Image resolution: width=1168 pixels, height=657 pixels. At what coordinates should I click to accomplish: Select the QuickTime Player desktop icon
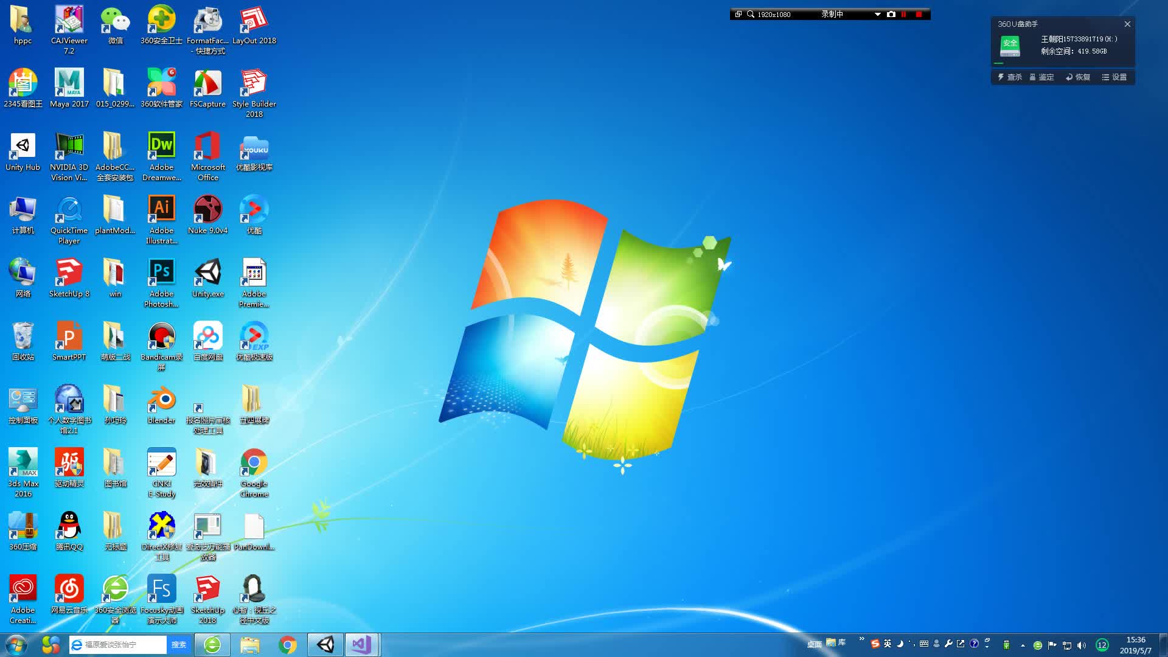(69, 220)
